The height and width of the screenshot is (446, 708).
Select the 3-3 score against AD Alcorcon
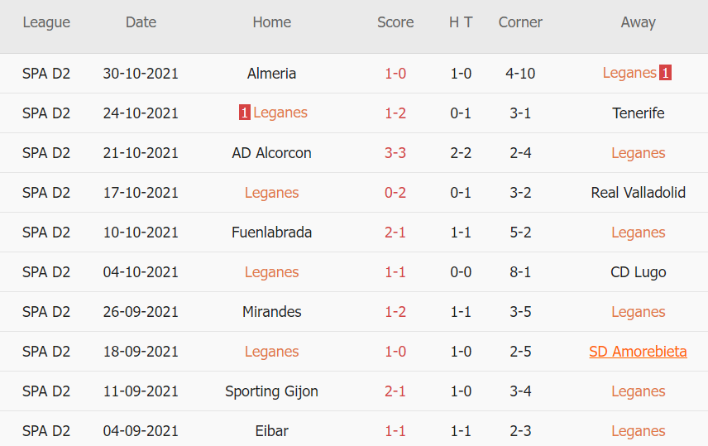(395, 153)
